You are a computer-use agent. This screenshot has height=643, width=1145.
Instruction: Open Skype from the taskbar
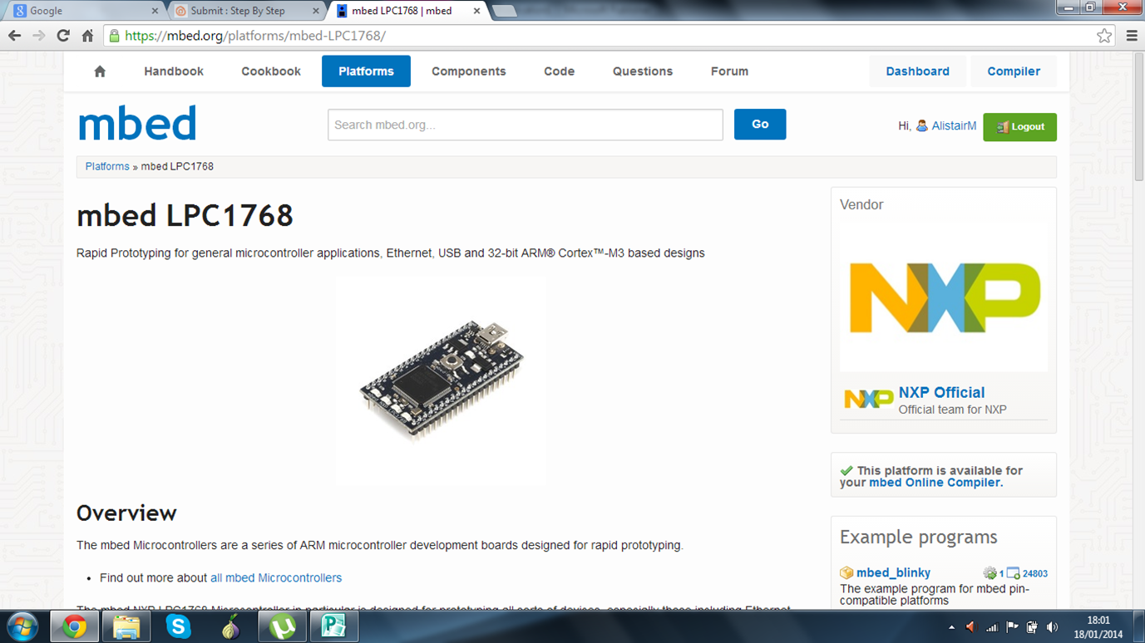click(x=177, y=626)
